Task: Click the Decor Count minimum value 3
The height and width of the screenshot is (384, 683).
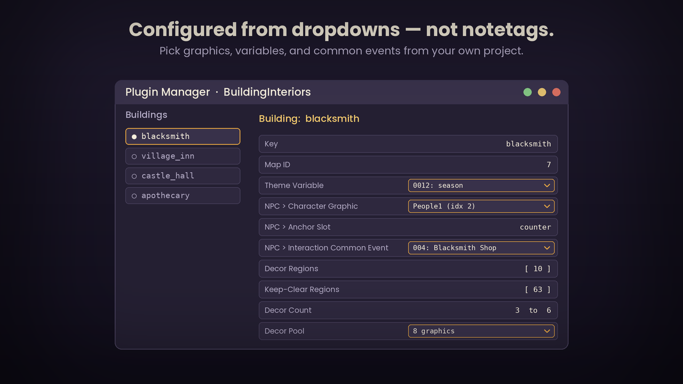Action: tap(517, 310)
